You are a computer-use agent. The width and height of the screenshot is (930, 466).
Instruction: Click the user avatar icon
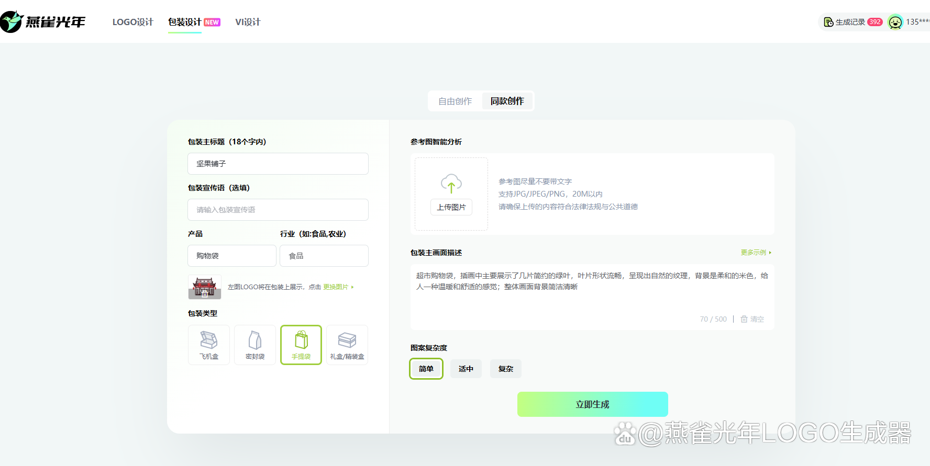click(895, 22)
